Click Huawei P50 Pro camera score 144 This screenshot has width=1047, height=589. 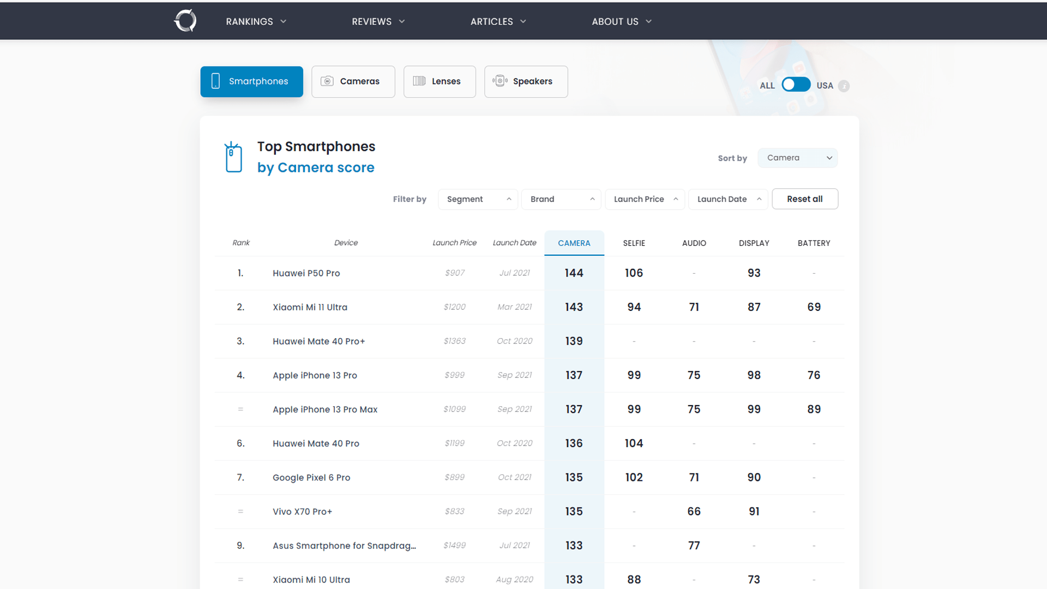click(x=574, y=273)
